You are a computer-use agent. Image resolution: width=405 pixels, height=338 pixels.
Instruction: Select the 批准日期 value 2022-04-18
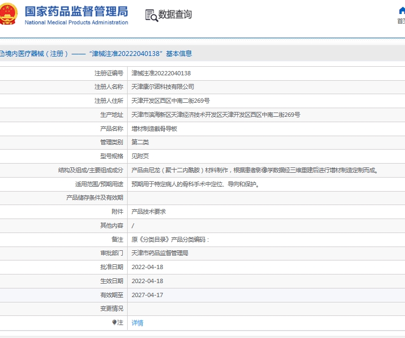147,267
